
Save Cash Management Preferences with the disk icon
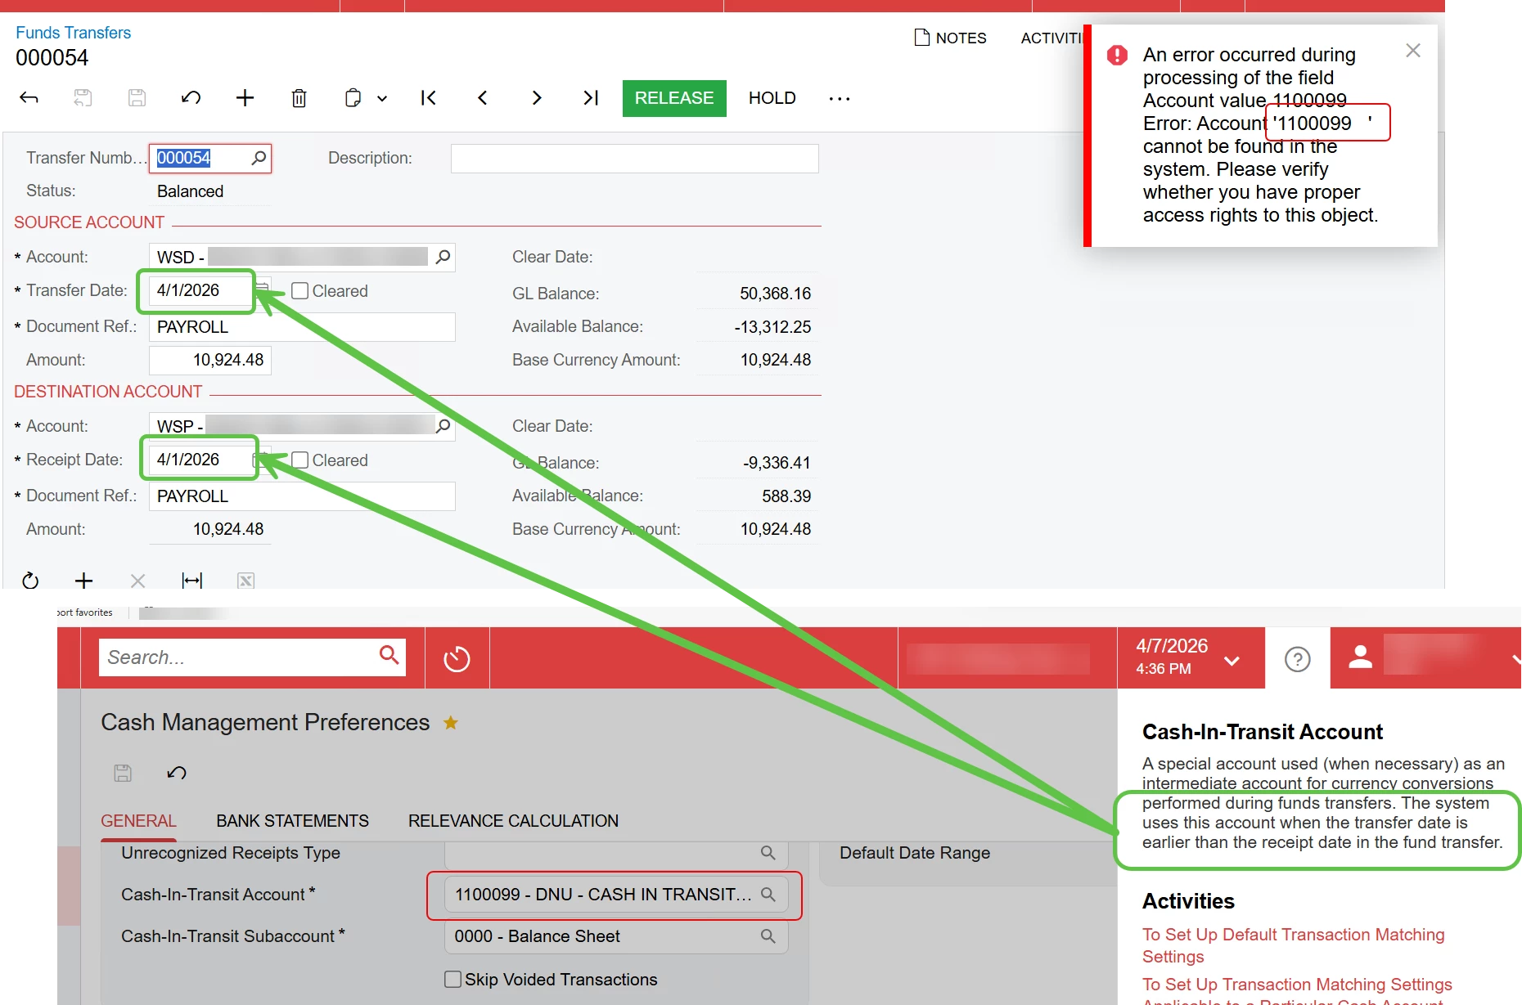point(123,773)
